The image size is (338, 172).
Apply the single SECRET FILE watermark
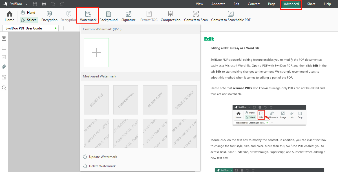click(x=96, y=100)
